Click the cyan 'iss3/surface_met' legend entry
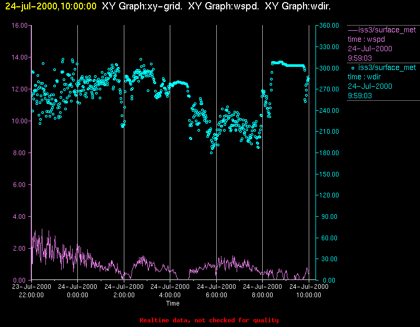The width and height of the screenshot is (420, 327). pyautogui.click(x=387, y=67)
